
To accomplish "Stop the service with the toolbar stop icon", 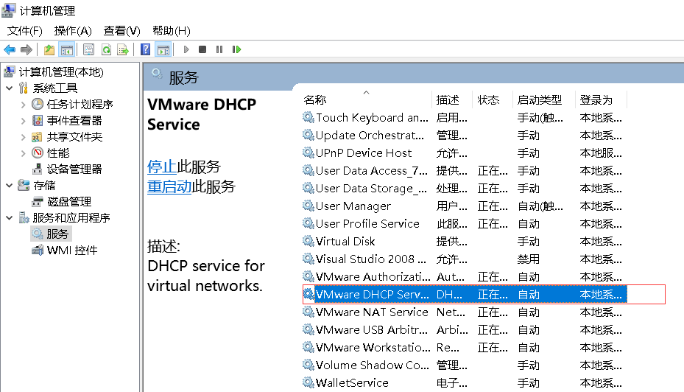I will pyautogui.click(x=202, y=49).
